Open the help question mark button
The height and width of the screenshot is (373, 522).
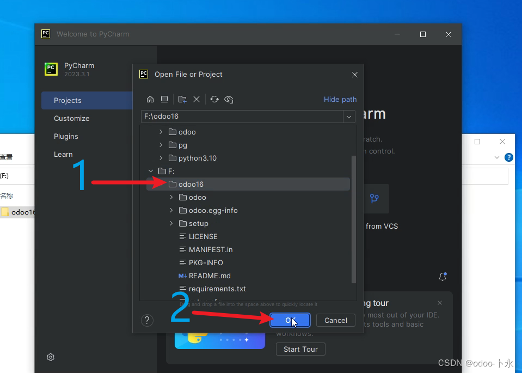pyautogui.click(x=147, y=320)
